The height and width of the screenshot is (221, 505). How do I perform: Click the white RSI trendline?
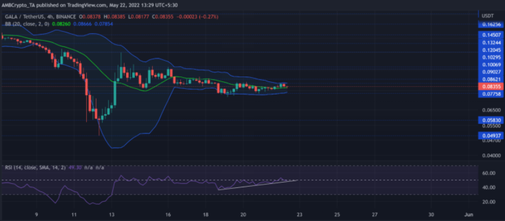258,185
